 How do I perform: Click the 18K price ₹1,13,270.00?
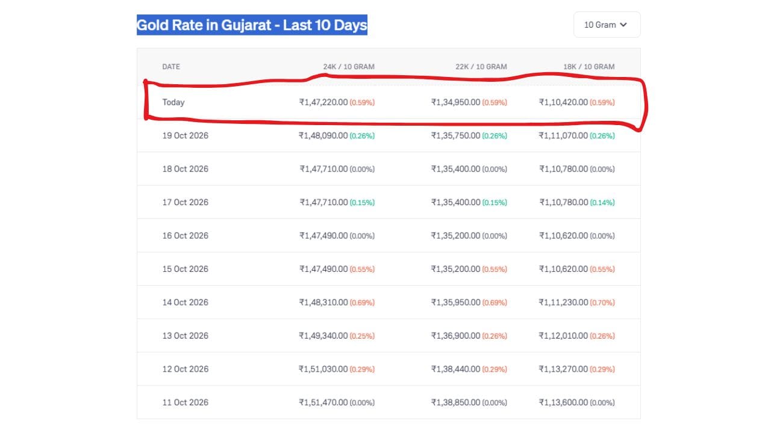click(564, 369)
